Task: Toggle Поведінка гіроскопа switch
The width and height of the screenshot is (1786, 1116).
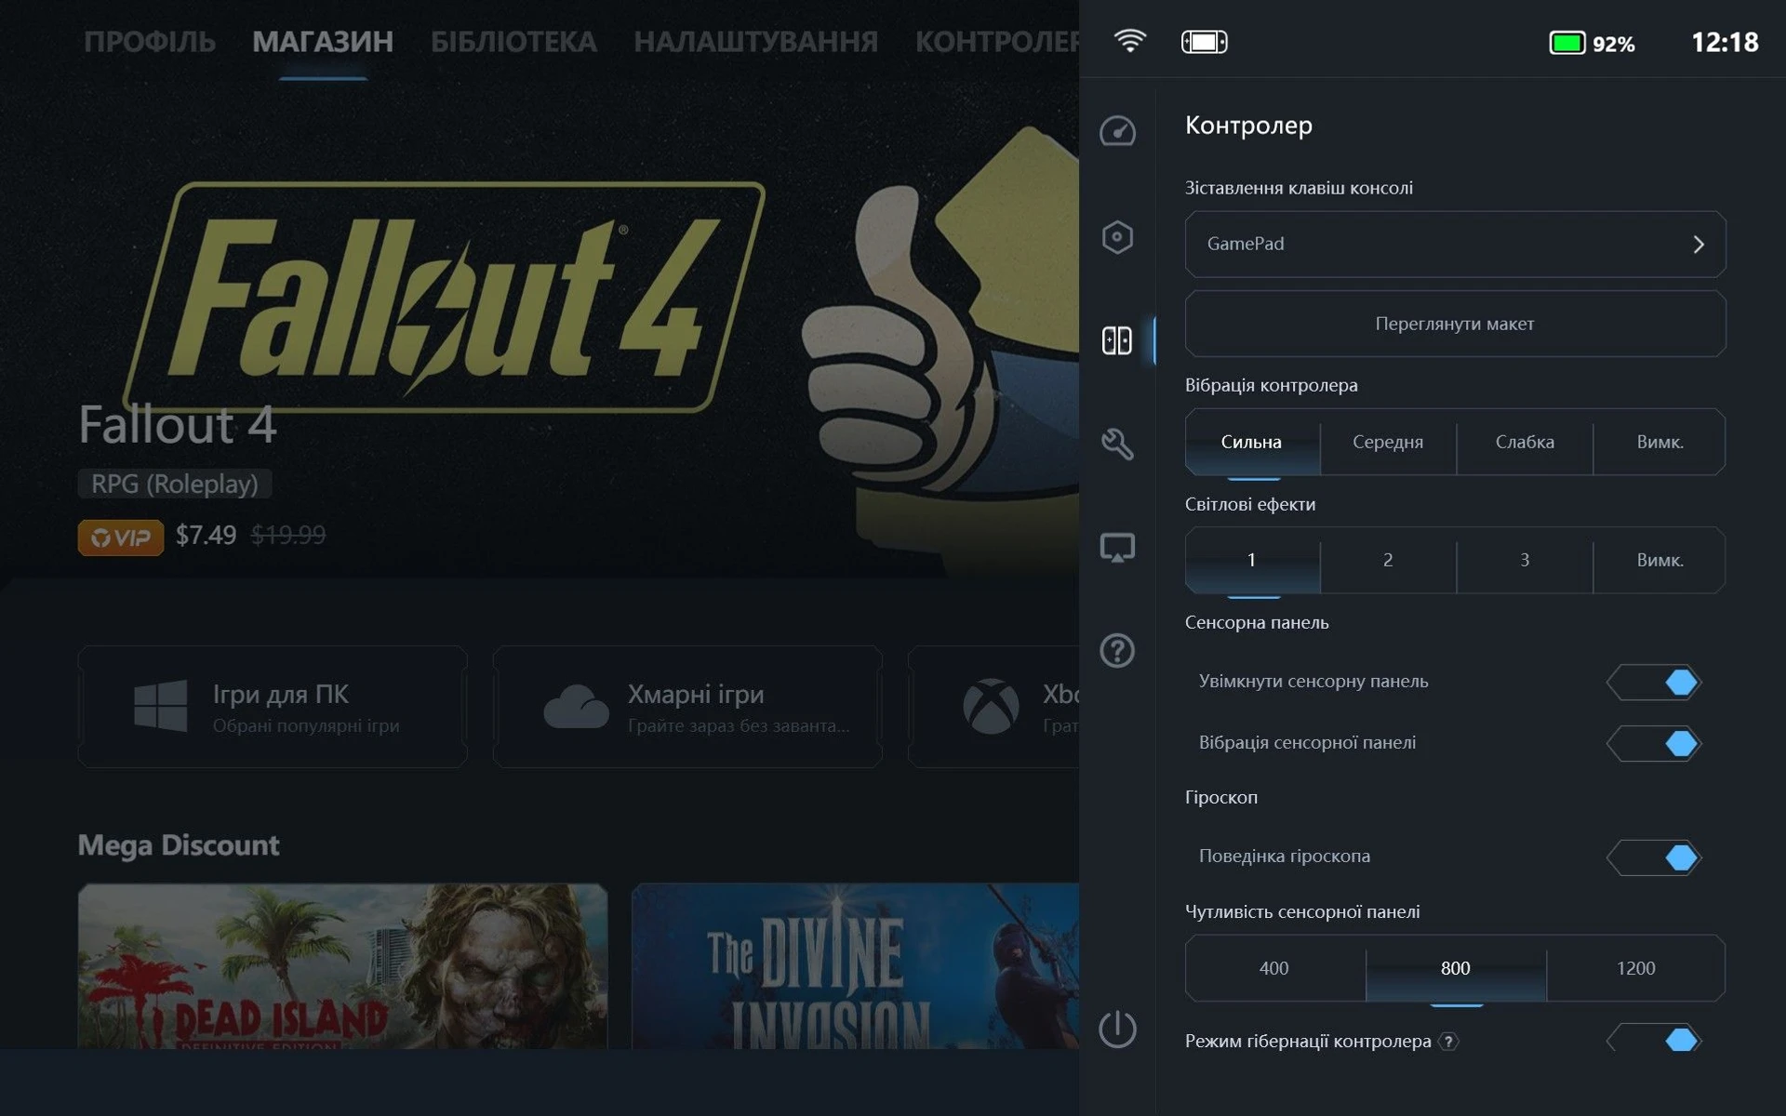Action: (1654, 857)
